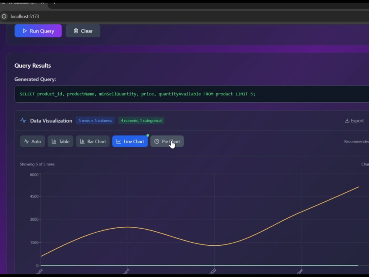Click the '4 numeric, 1 categorical' badge

click(x=141, y=121)
